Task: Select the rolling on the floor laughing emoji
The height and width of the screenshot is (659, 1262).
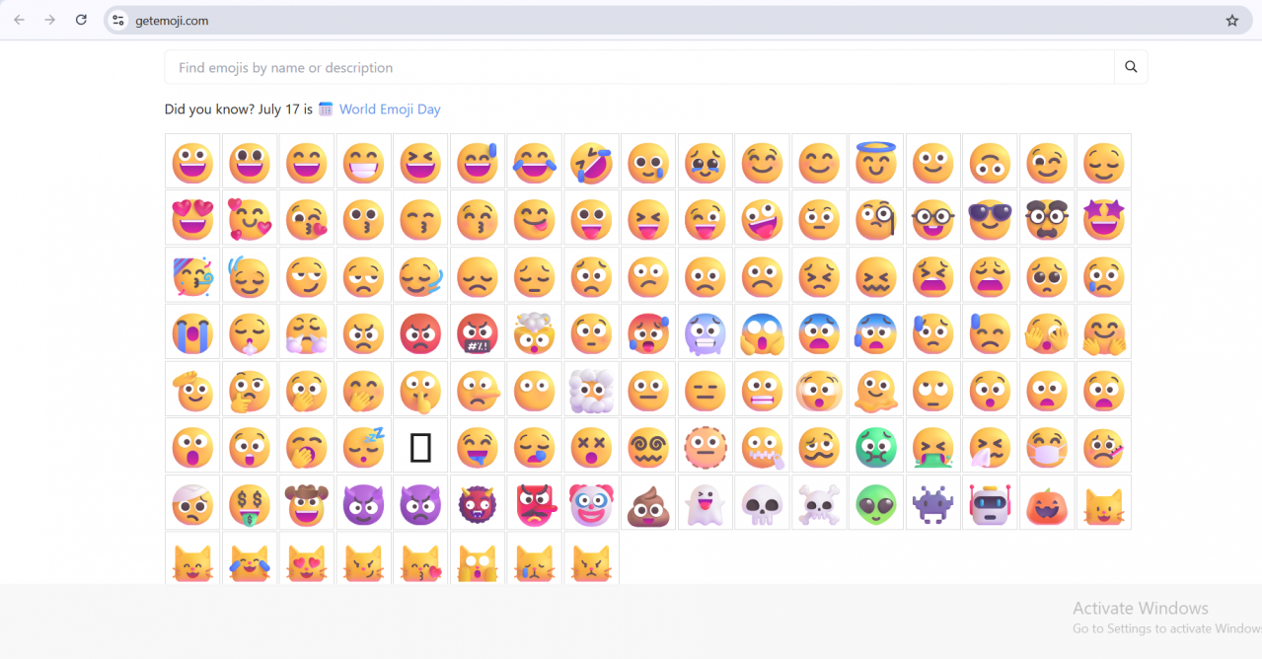Action: click(591, 162)
